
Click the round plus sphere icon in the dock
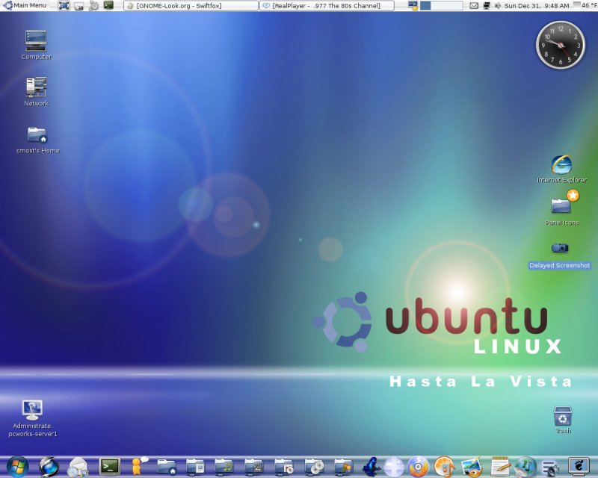(394, 467)
